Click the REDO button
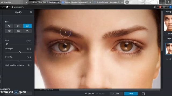This screenshot has height=96, width=172. [x=100, y=94]
